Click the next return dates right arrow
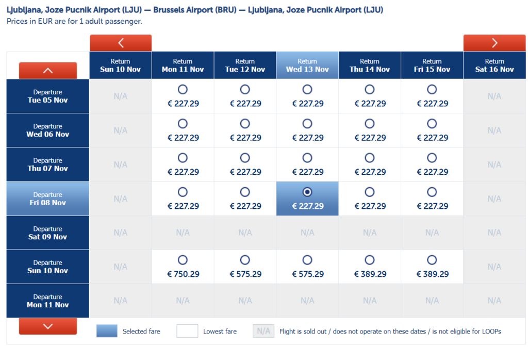The height and width of the screenshot is (348, 528). (x=494, y=43)
